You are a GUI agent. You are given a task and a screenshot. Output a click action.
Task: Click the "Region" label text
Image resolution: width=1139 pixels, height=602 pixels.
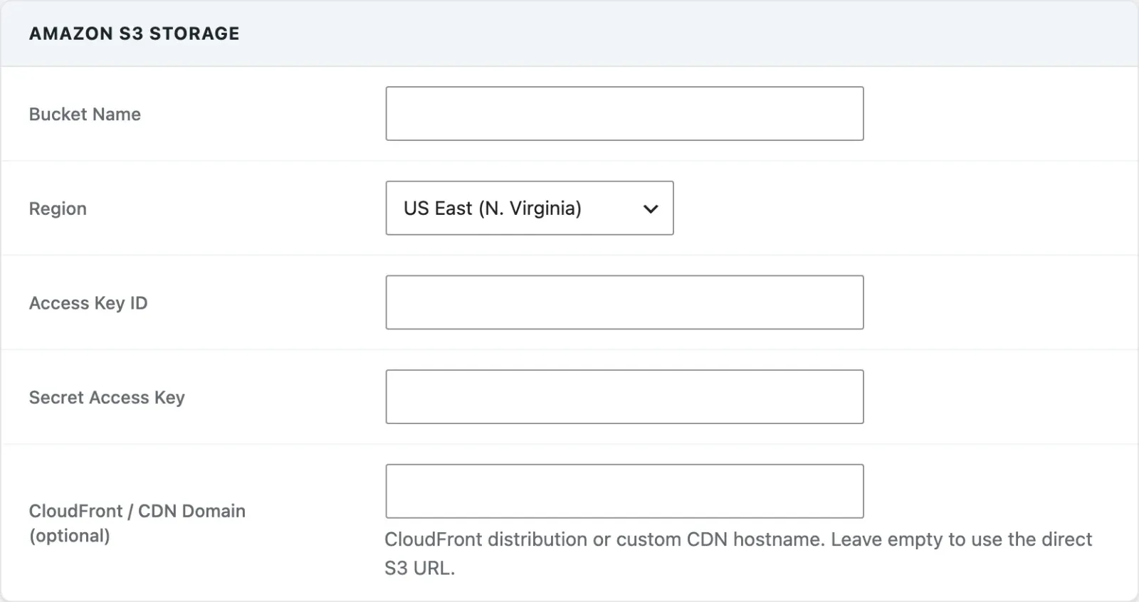[x=58, y=208]
